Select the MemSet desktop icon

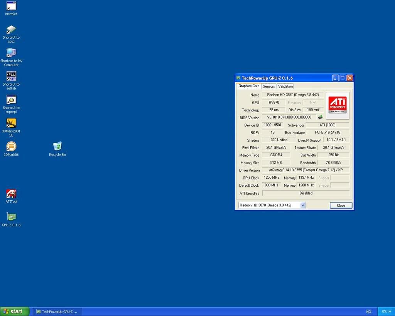coord(11,8)
